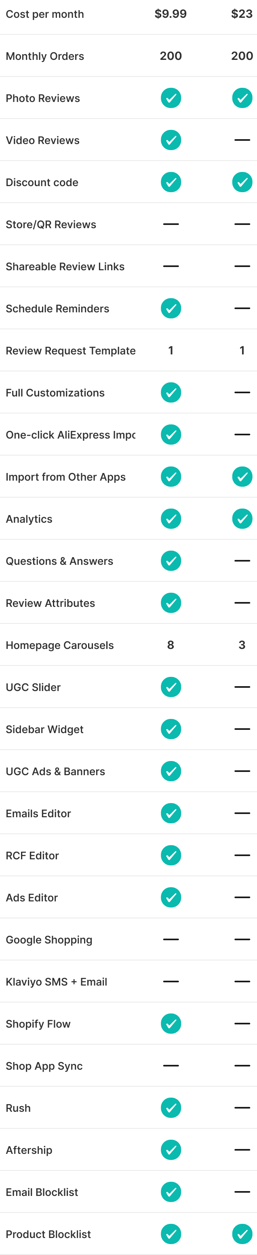The width and height of the screenshot is (257, 1255).
Task: Click the Full Customizations checkmark icon
Action: click(x=171, y=393)
